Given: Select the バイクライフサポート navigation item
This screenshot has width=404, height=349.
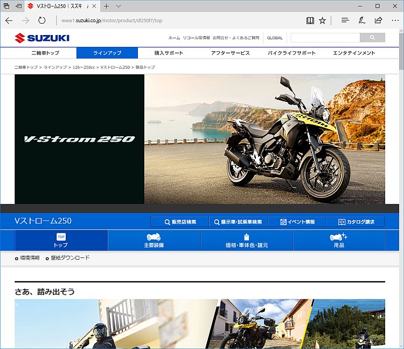Looking at the screenshot, I should (x=291, y=53).
